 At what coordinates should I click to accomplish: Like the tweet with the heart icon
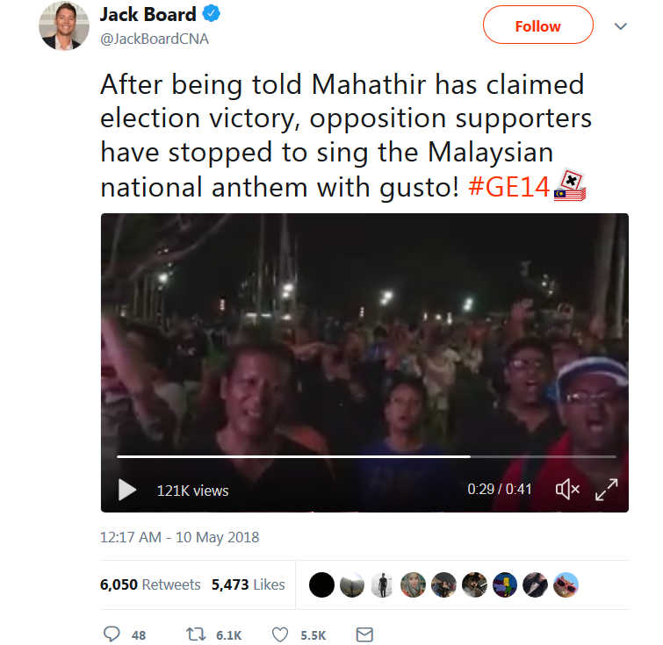[x=280, y=634]
